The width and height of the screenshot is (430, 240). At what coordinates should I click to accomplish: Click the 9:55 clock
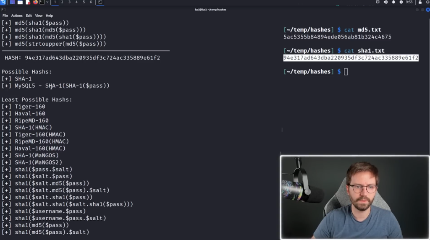[x=409, y=2]
